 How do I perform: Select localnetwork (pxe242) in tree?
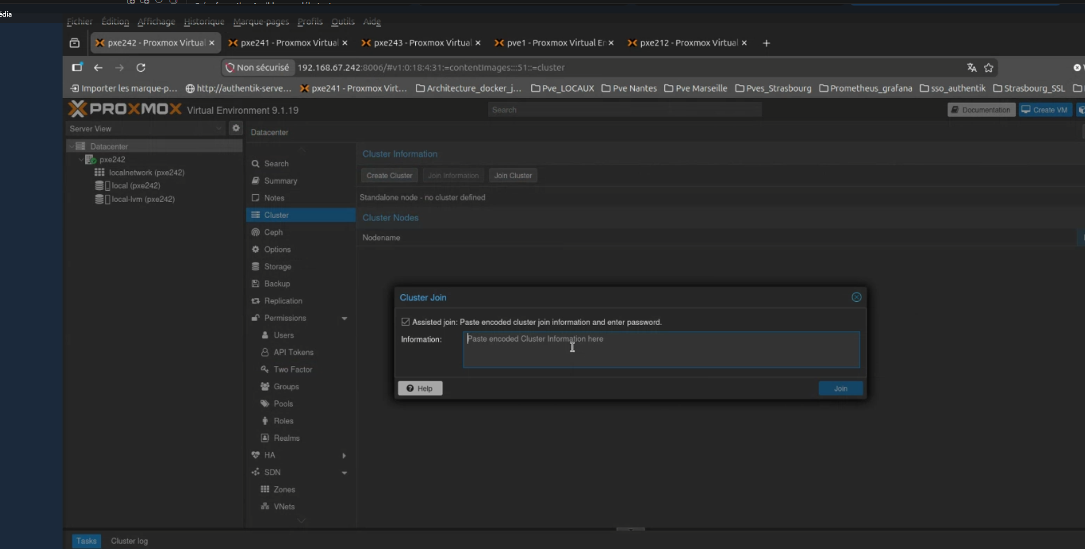tap(146, 173)
